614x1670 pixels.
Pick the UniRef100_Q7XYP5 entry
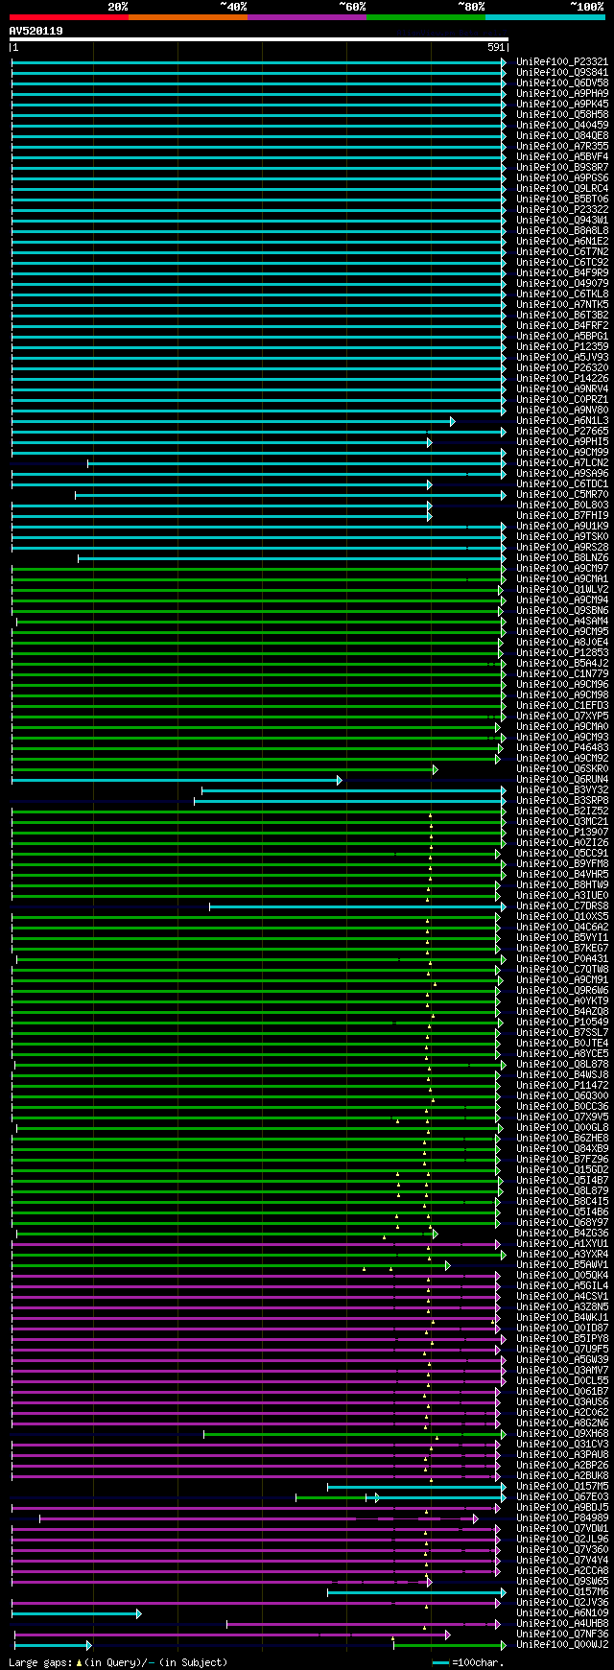click(562, 716)
